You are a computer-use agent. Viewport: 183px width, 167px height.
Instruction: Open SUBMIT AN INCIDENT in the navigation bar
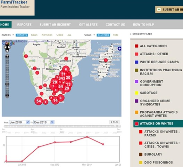click(55, 25)
